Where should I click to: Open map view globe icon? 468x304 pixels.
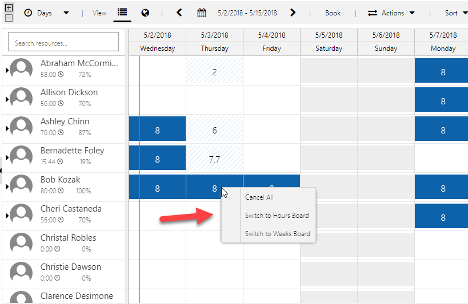pos(146,13)
